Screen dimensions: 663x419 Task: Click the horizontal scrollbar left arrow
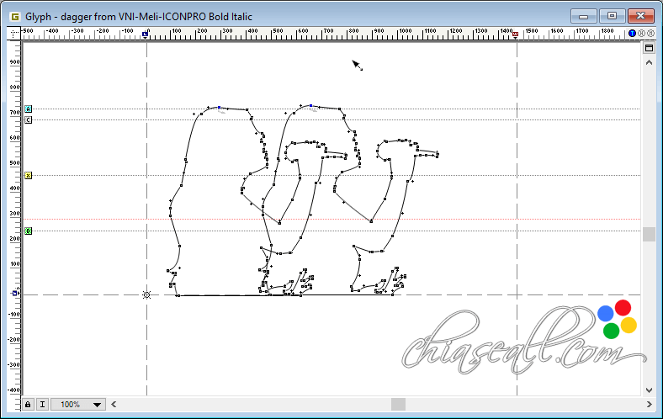[x=114, y=405]
